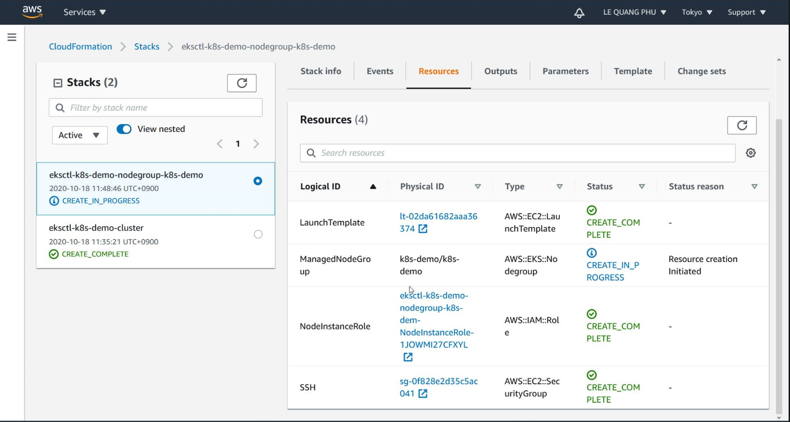Image resolution: width=790 pixels, height=422 pixels.
Task: Select the eksctl-k8s-demo-cluster radio button
Action: coord(258,234)
